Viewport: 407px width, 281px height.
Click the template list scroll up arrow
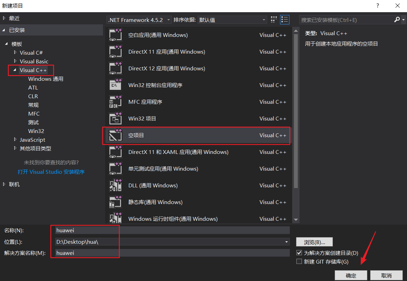tap(296, 31)
